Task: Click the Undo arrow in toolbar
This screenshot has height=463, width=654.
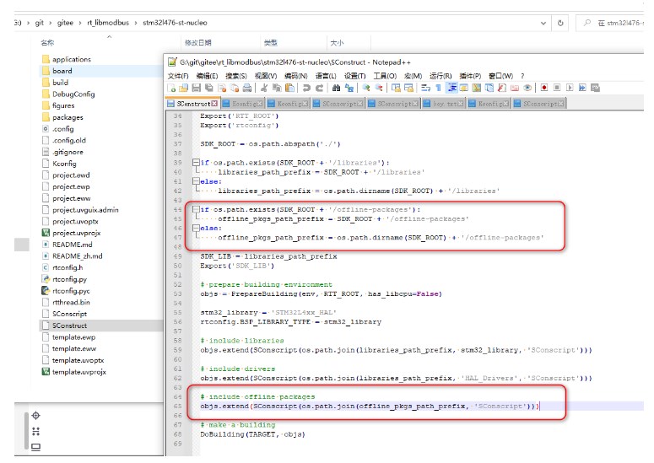Action: pos(306,88)
